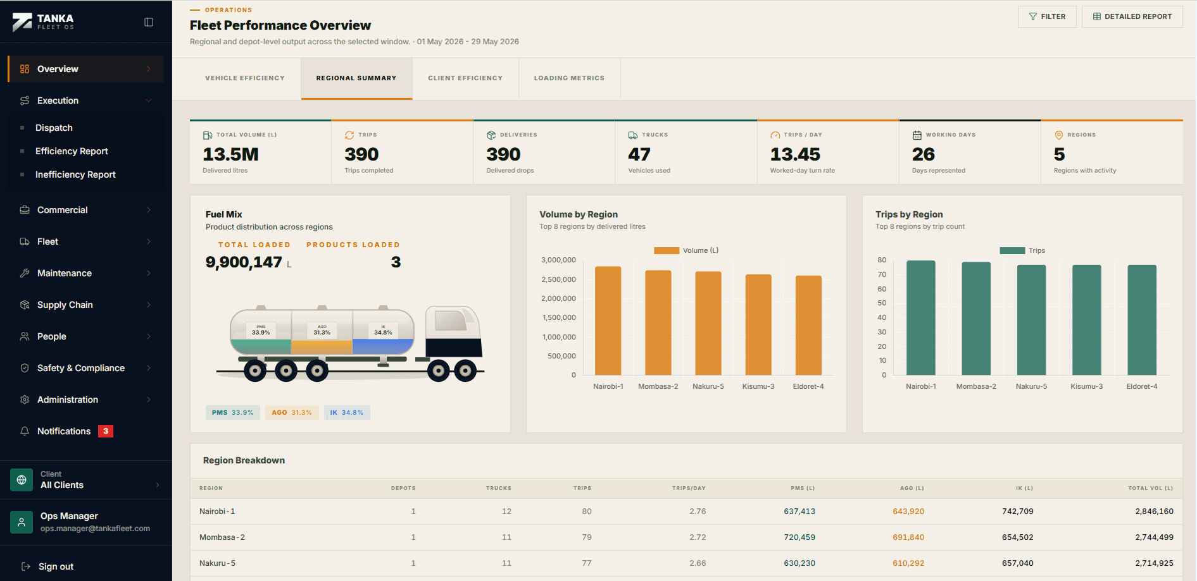The image size is (1197, 581).
Task: Click the Trips / Day gauge icon
Action: click(x=775, y=135)
